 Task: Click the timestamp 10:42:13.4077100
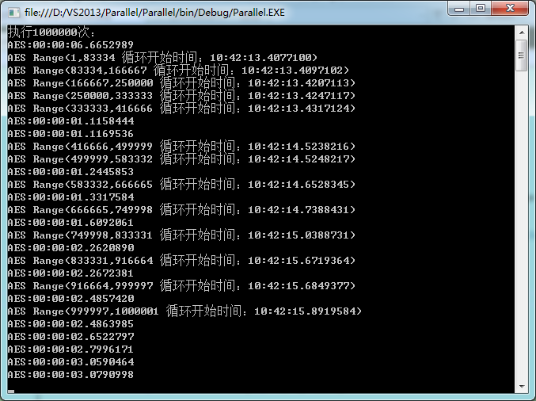coord(260,58)
